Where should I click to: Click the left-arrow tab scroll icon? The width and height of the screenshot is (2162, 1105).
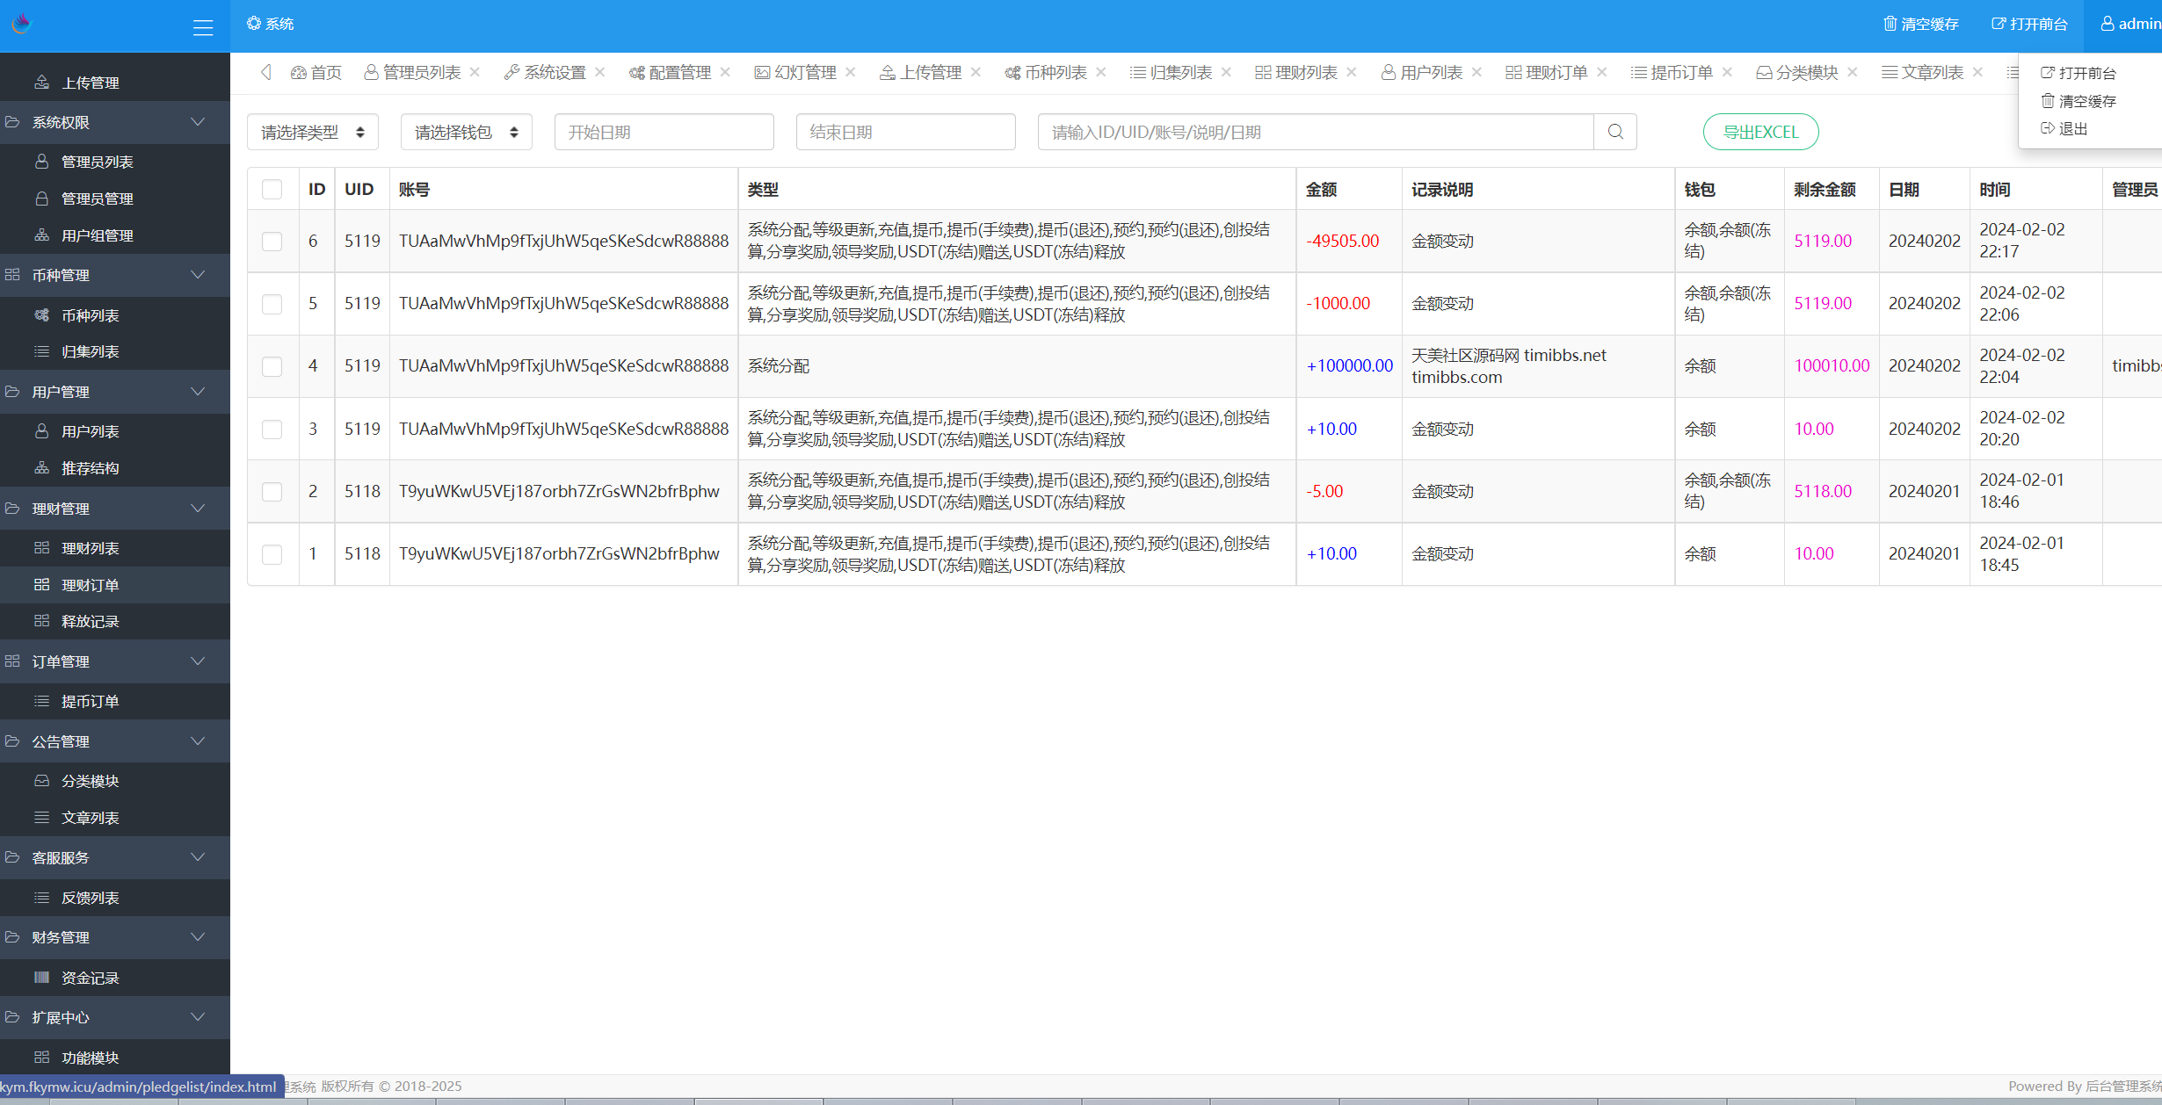click(265, 72)
